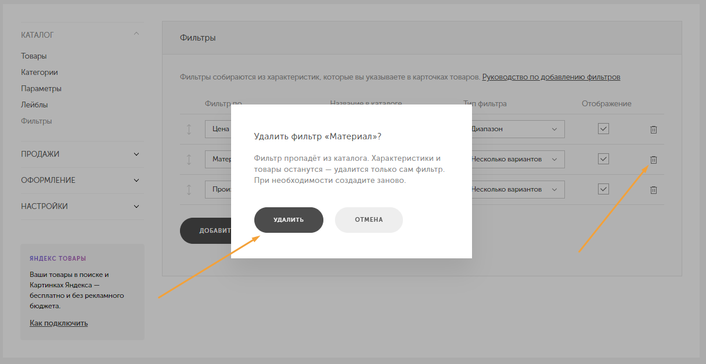Click the Материал filter field behind the dialog
Screen dimensions: 706x364
(x=218, y=159)
